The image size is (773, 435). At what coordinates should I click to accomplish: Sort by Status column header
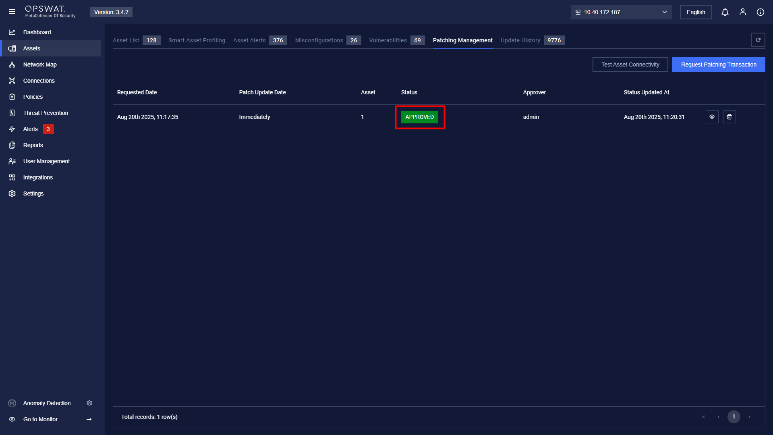[409, 92]
